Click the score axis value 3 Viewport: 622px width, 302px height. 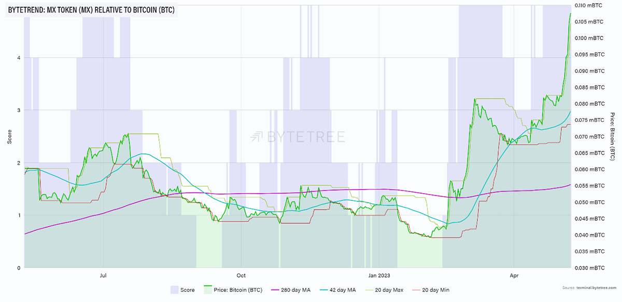19,111
